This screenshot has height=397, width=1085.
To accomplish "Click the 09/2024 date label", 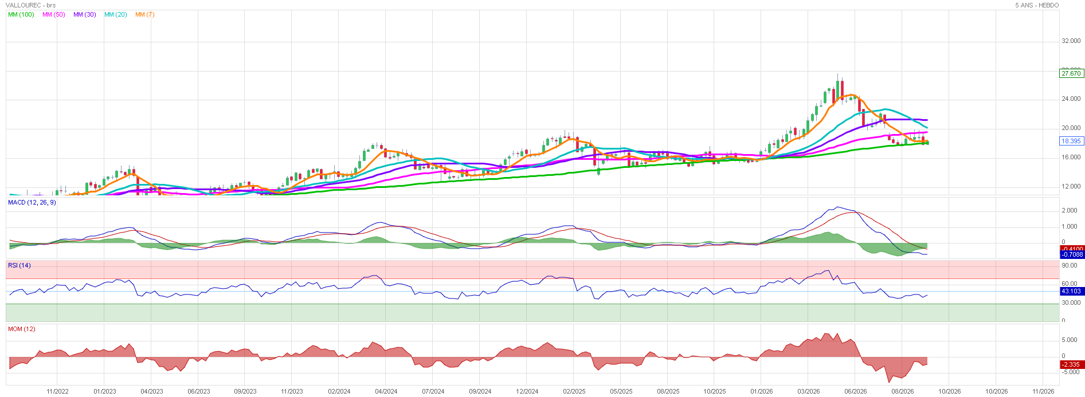I will (480, 392).
